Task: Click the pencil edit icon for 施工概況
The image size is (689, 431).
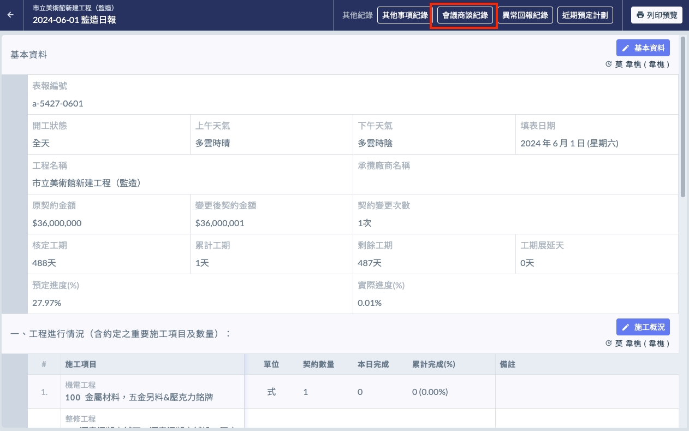Action: [626, 327]
